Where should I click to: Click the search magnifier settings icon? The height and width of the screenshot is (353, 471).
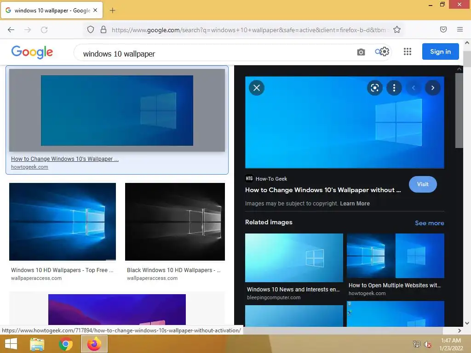tap(382, 51)
